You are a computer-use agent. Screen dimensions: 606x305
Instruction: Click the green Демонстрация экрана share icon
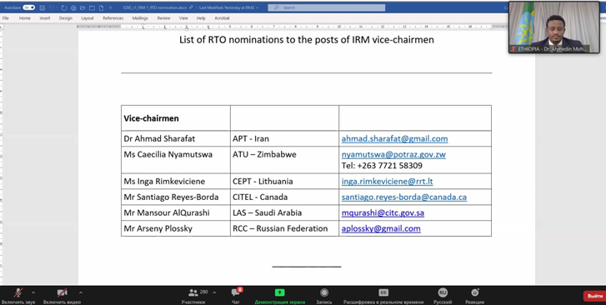(x=279, y=292)
